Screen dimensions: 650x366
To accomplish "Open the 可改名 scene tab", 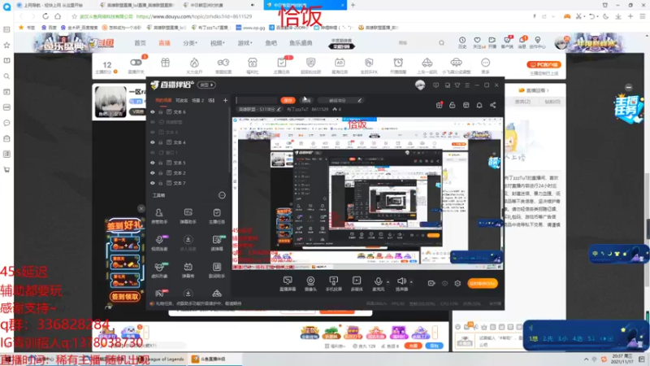I will tap(181, 100).
